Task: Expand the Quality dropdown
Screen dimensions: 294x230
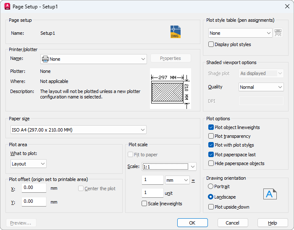Action: click(261, 87)
